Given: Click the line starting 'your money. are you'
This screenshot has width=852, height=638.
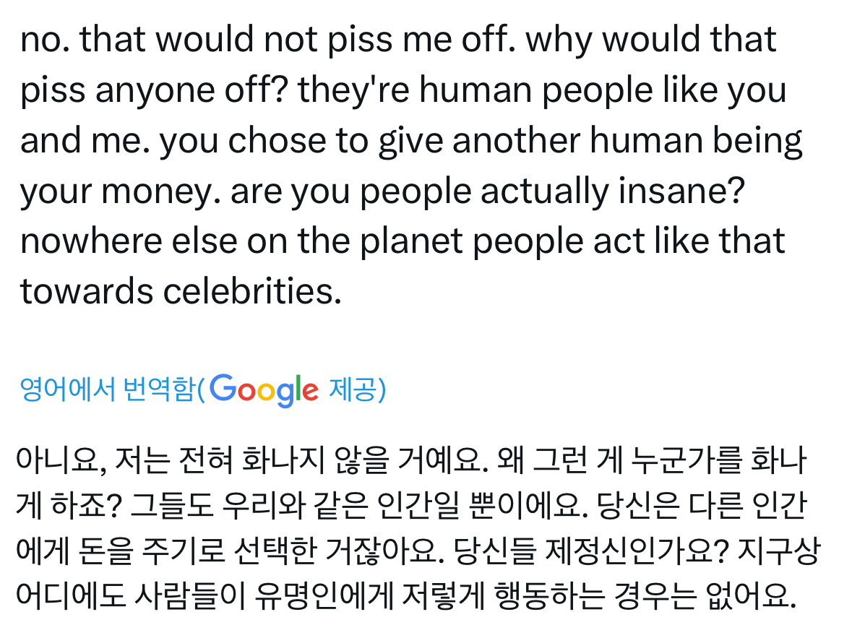Looking at the screenshot, I should 382,192.
